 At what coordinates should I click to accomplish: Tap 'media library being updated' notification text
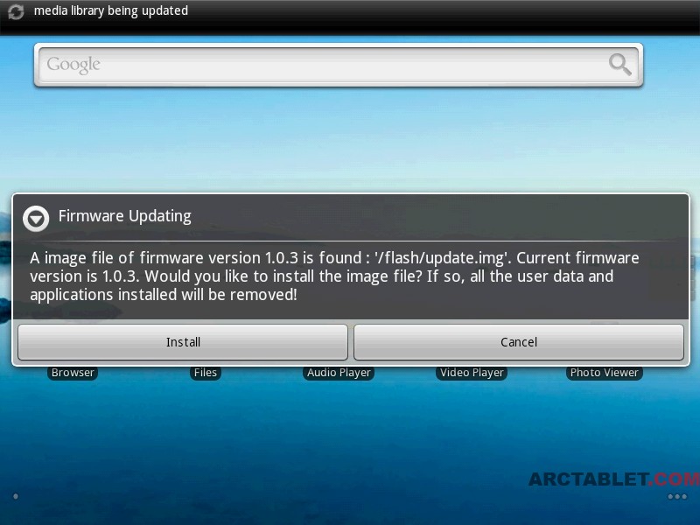111,10
